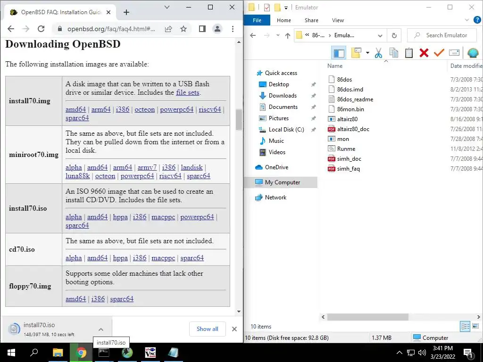
Task: Click macppc link for cd70.iso
Action: 163,258
